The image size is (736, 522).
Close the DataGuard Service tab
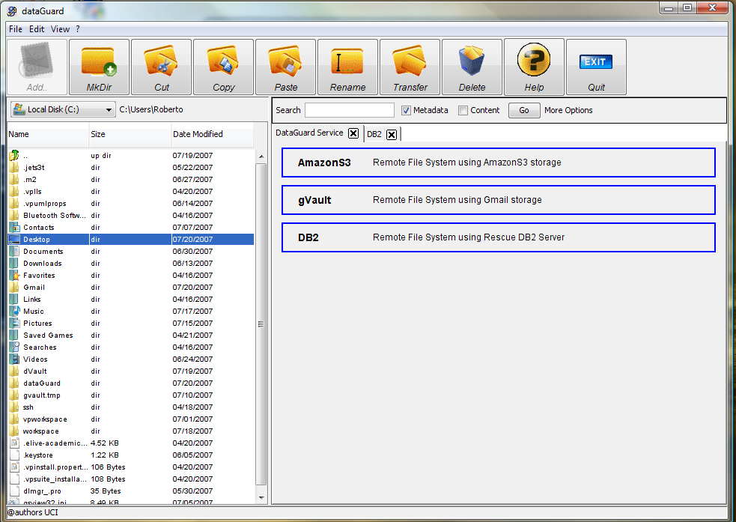pyautogui.click(x=353, y=133)
